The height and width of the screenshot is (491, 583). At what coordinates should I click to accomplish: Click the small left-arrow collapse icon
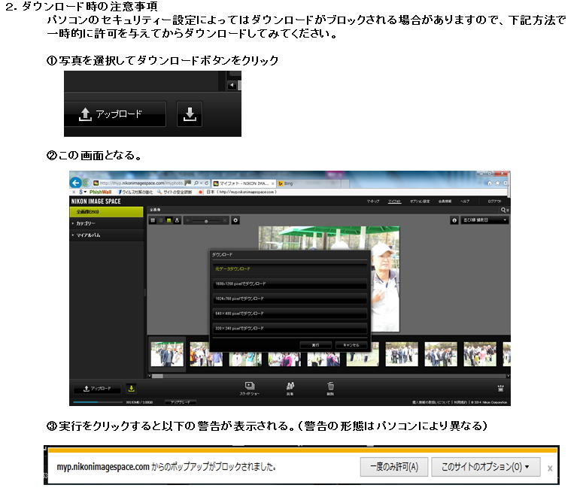point(232,85)
